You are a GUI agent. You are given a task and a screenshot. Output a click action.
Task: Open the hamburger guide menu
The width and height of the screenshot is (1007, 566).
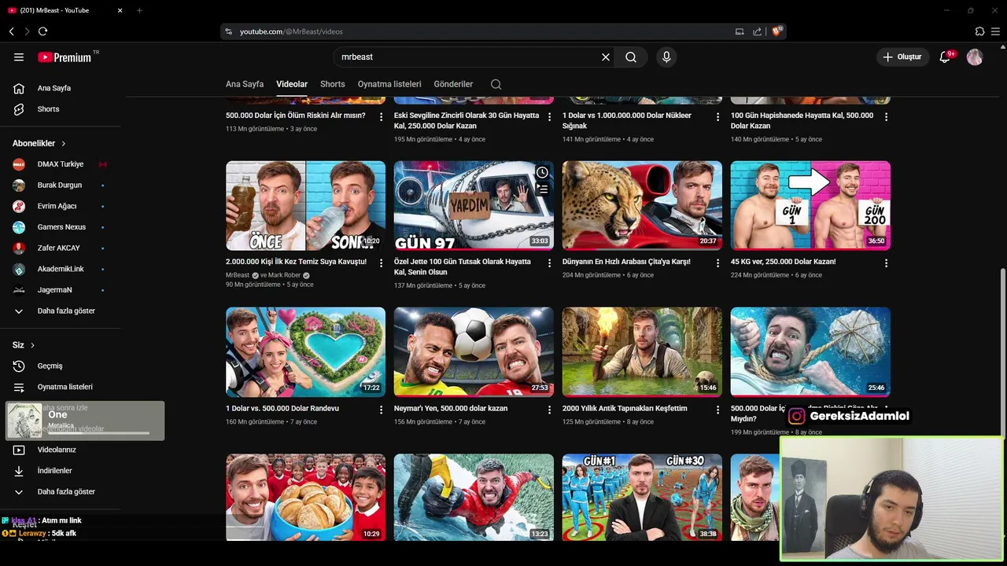pyautogui.click(x=19, y=57)
